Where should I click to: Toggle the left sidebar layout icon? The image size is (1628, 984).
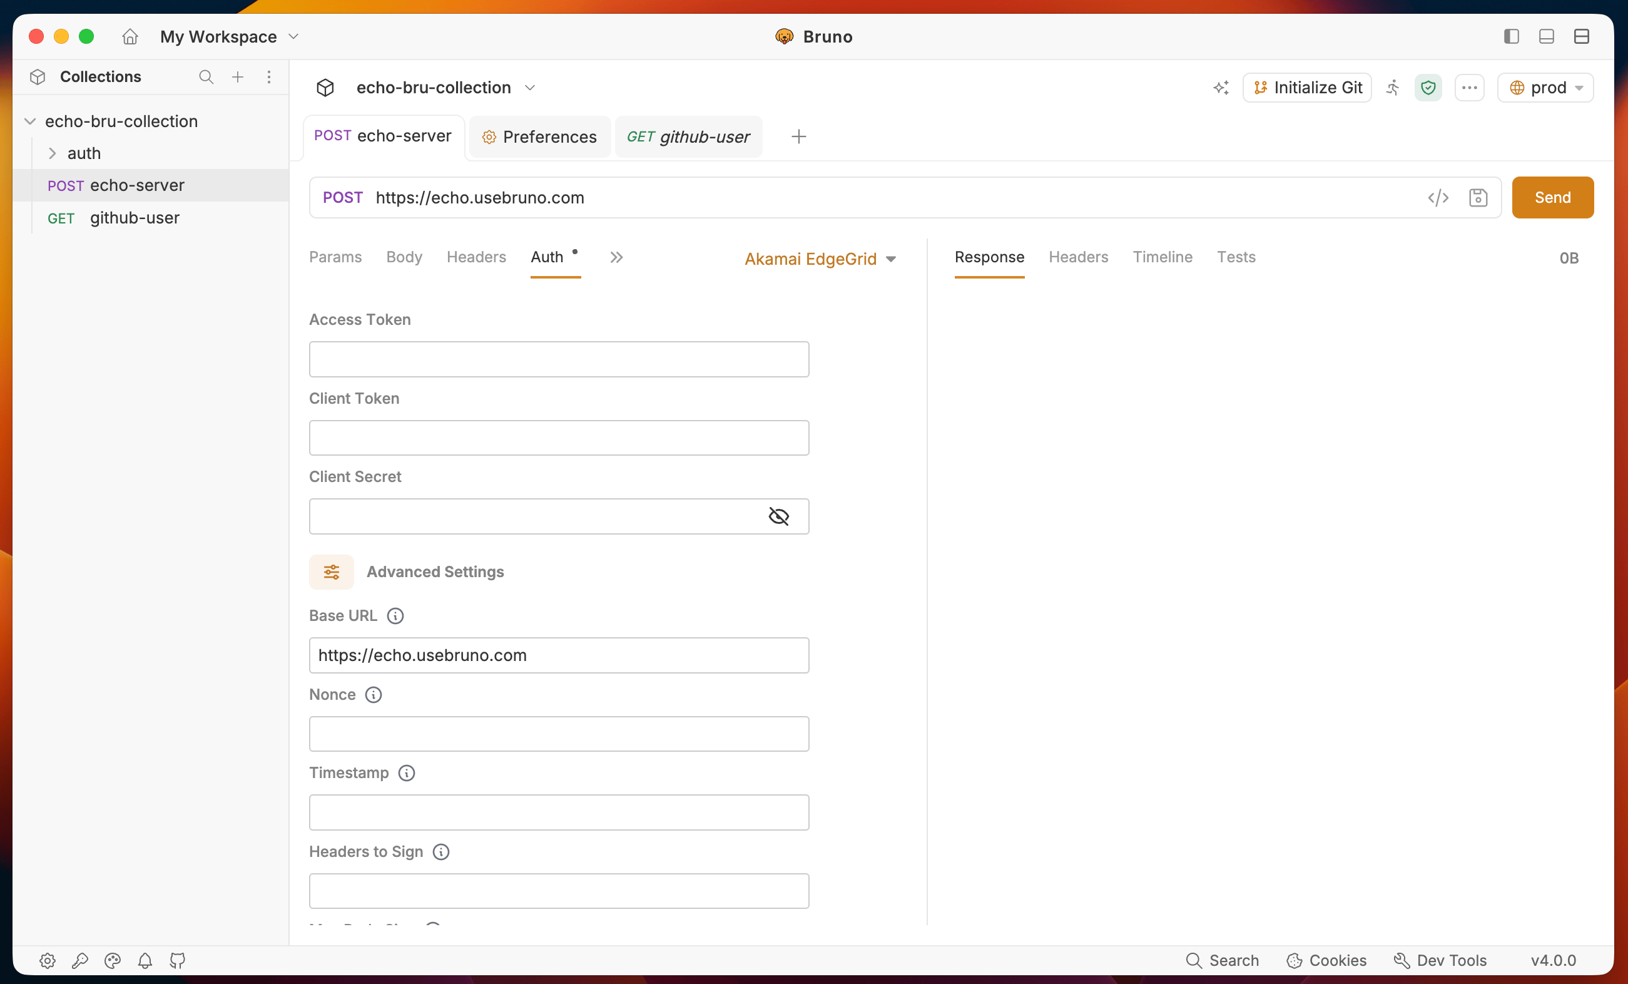[1511, 36]
